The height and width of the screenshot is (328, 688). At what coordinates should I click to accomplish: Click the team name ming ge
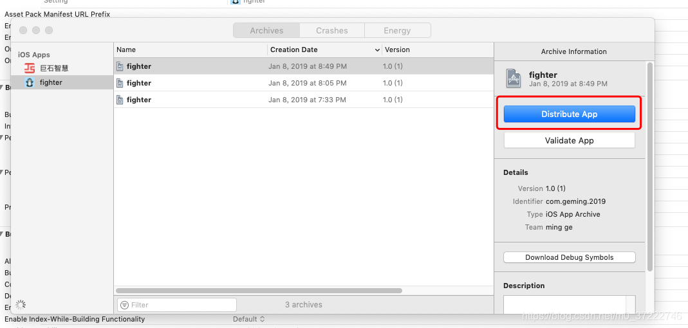[x=559, y=227]
